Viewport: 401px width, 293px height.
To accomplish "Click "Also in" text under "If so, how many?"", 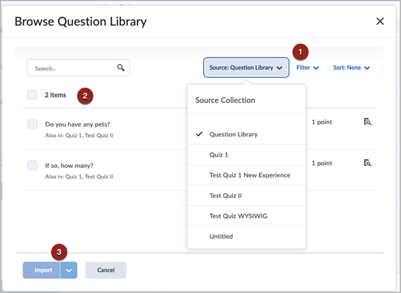I will 79,177.
